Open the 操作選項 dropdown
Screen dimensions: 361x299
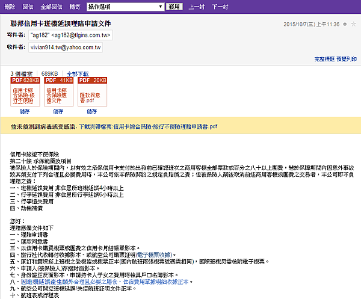tap(126, 7)
